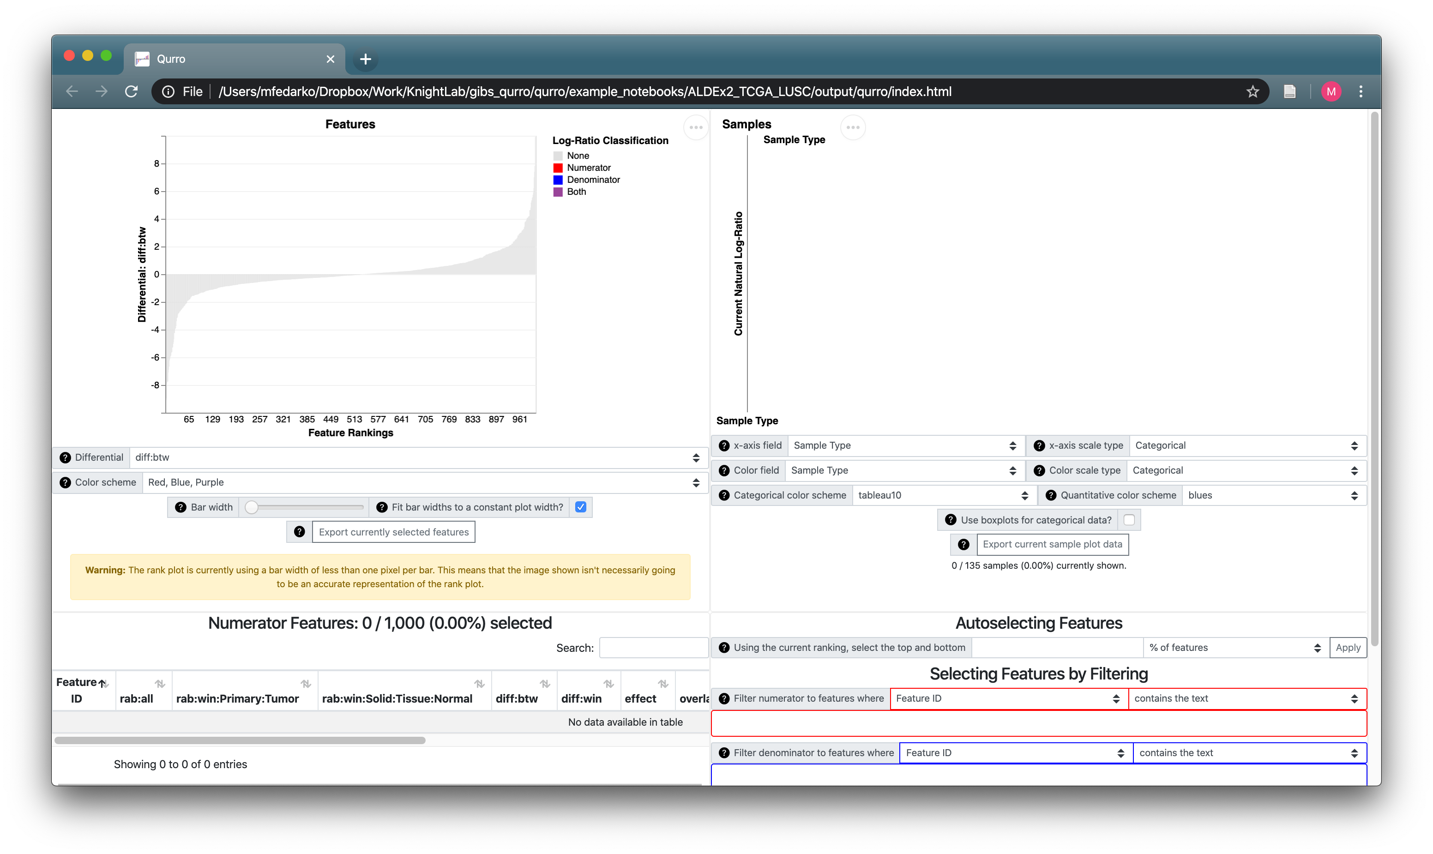Click Export currently selected features button
Screen dimensions: 1433x854
pos(394,532)
